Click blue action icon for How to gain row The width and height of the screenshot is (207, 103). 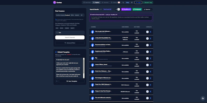(x=150, y=32)
